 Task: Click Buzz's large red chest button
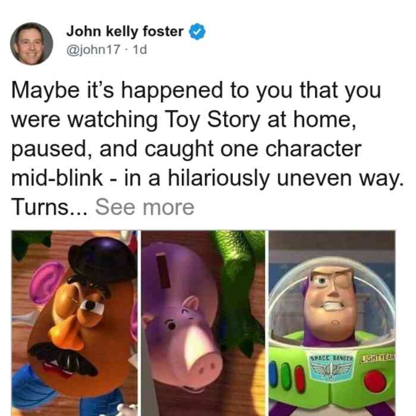point(375,382)
